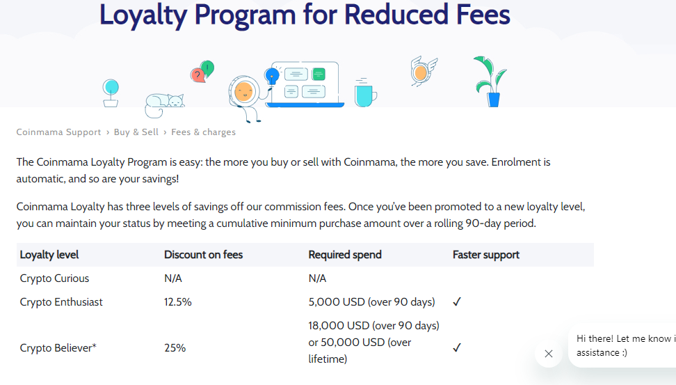Close the chat greeting popup
The image size is (676, 385).
(x=549, y=354)
